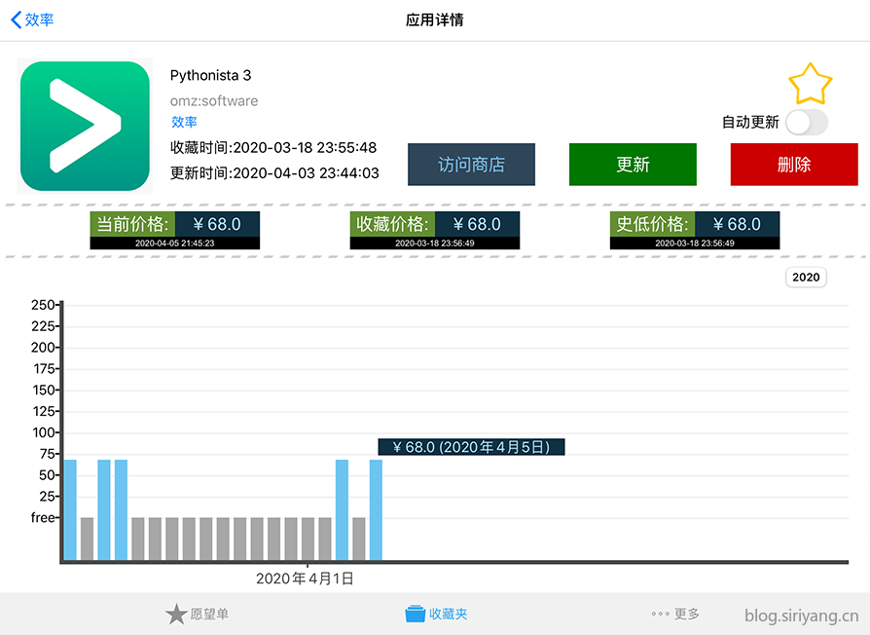Open the 收藏夹 folder tab

point(436,614)
